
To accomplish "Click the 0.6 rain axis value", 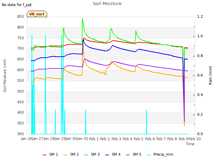I will (x=200, y=75).
